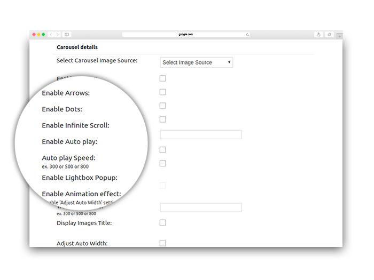The height and width of the screenshot is (280, 374).
Task: Tick the checkbox directly below the Image Source dropdown
Action: pyautogui.click(x=162, y=78)
